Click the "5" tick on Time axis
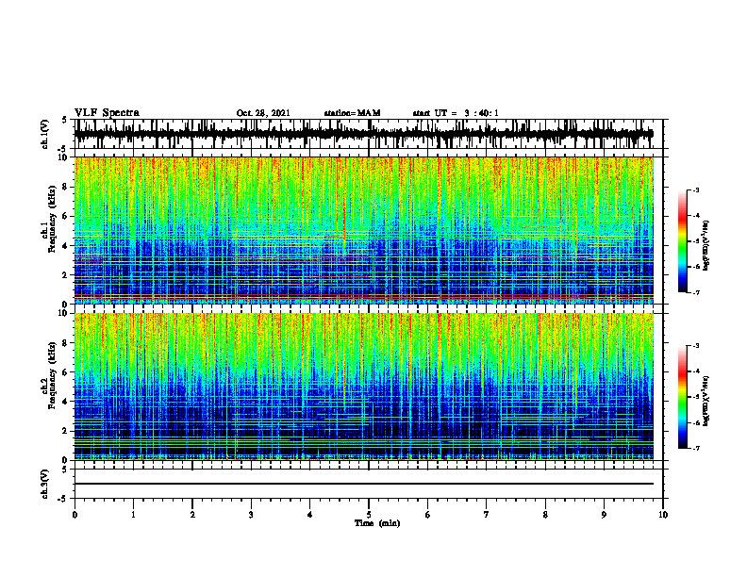 [x=369, y=515]
